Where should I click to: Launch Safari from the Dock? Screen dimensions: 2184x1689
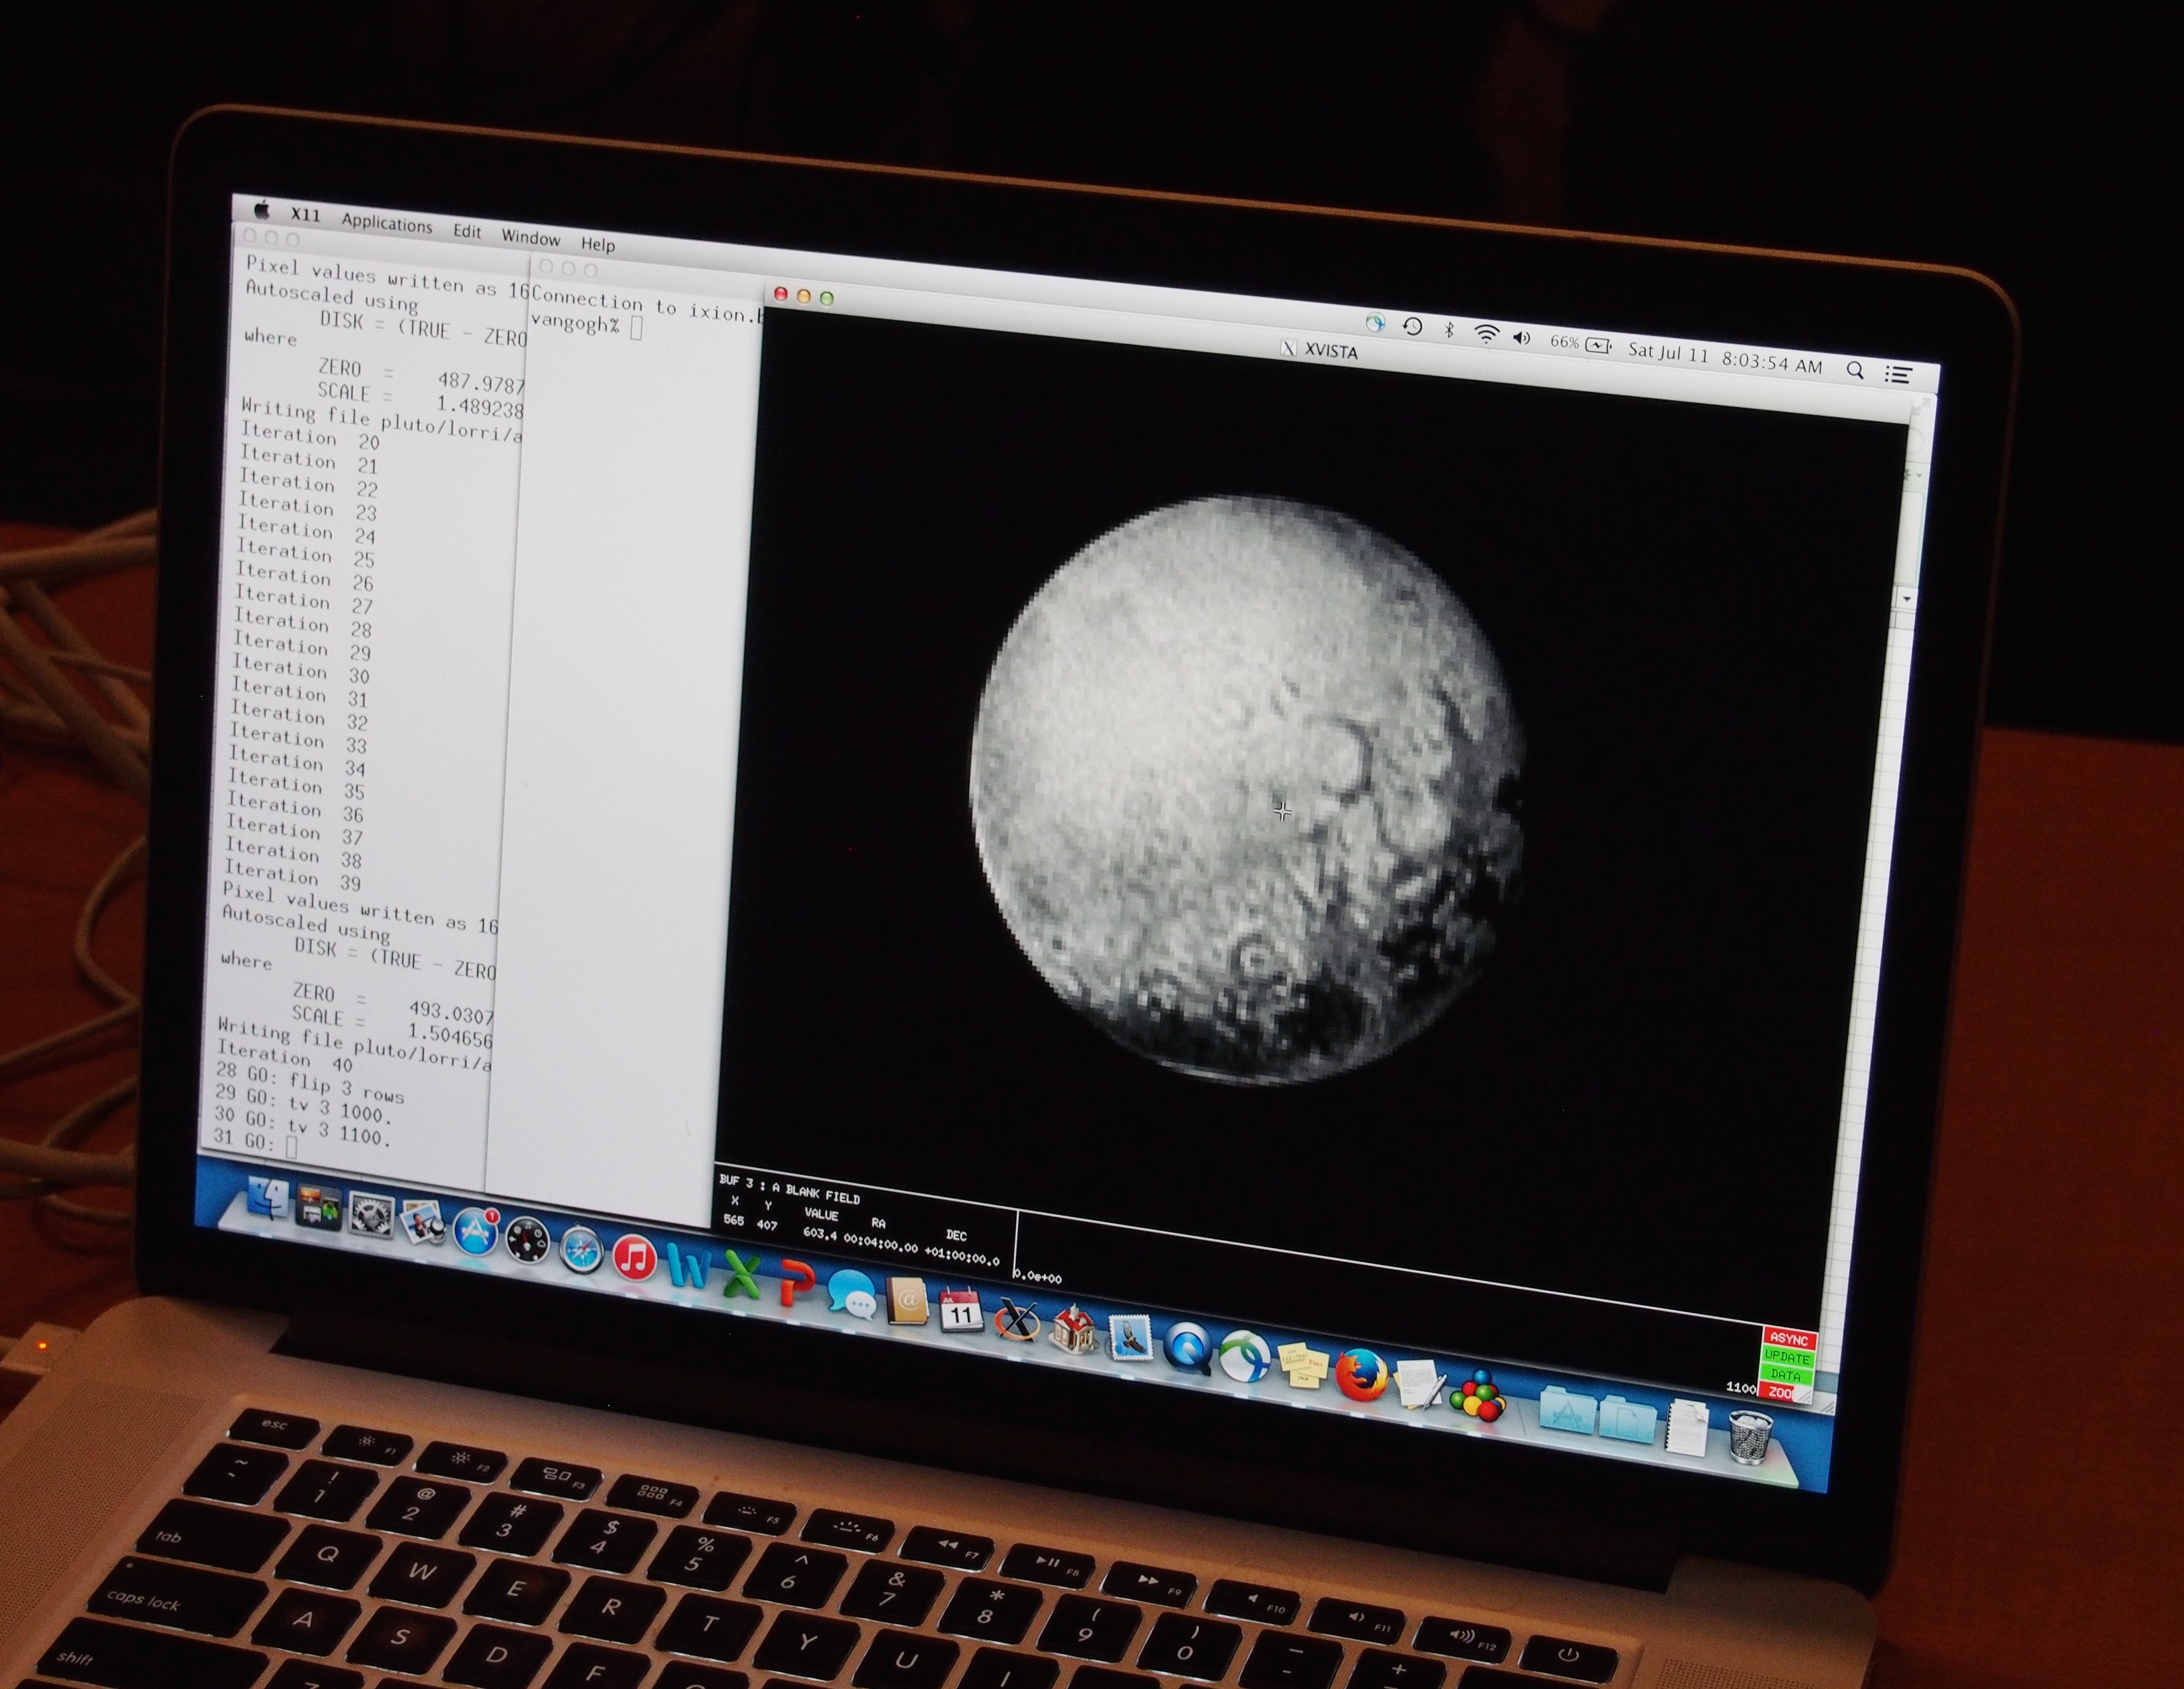(x=581, y=1251)
